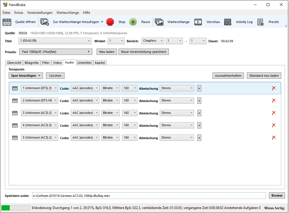Open the Datei menu
Viewport: 289px width, 213px height.
[x=6, y=13]
